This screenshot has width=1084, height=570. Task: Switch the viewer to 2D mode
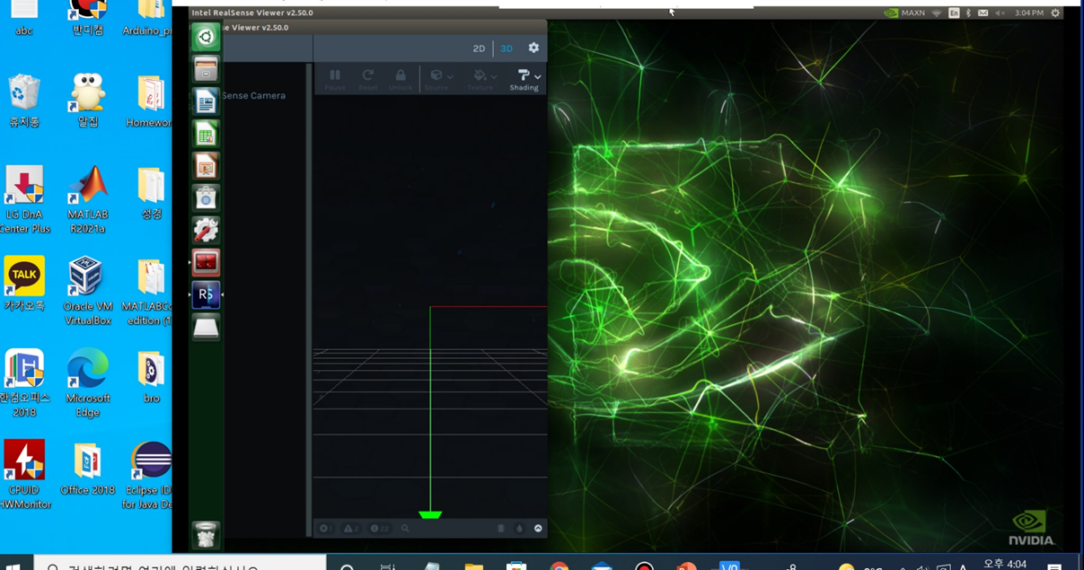[x=479, y=48]
